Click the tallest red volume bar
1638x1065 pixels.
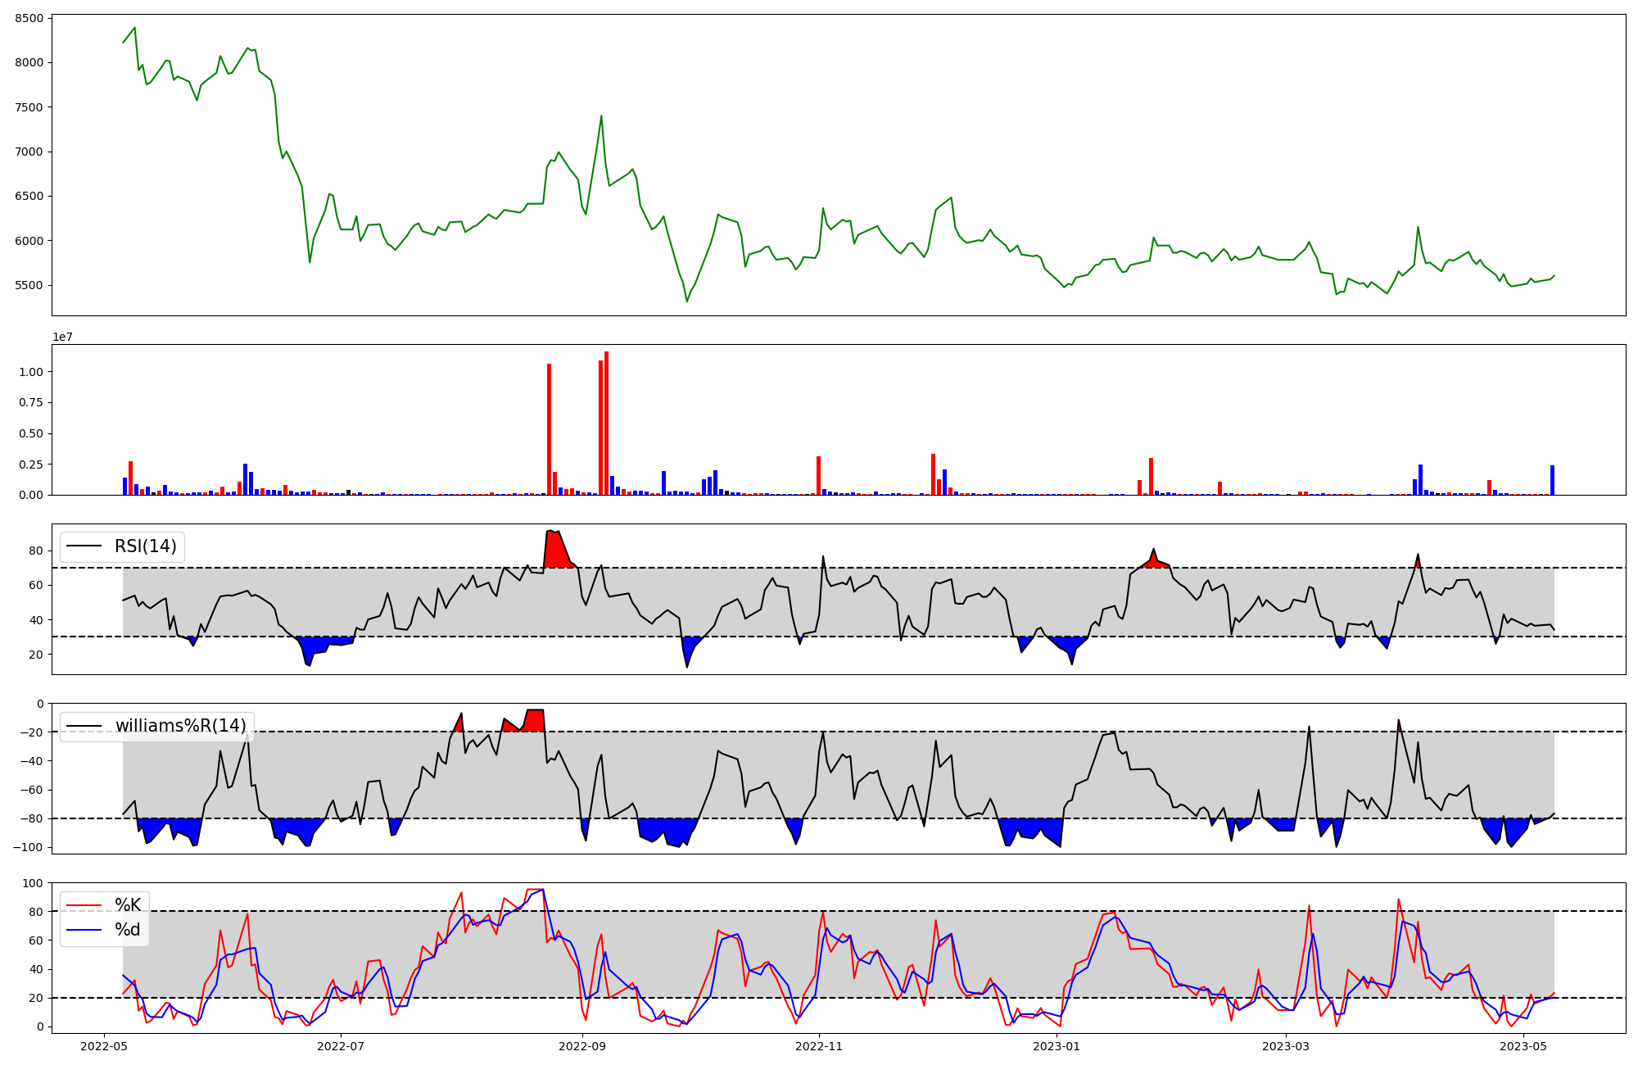[x=606, y=424]
